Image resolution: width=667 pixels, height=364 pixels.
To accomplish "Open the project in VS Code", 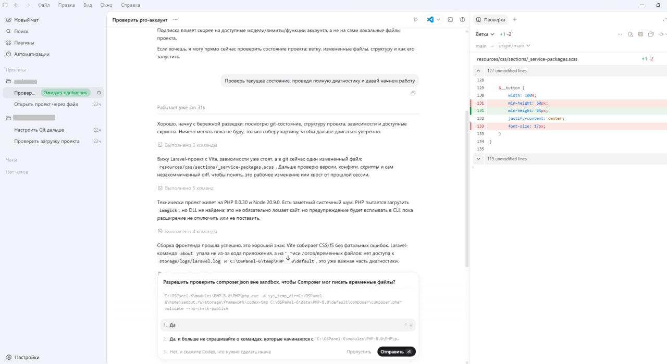I will (430, 20).
